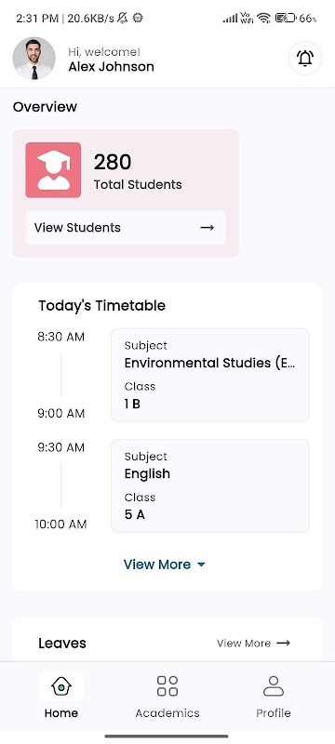Image resolution: width=335 pixels, height=744 pixels.
Task: Expand timetable with View More dropdown
Action: coord(164,565)
